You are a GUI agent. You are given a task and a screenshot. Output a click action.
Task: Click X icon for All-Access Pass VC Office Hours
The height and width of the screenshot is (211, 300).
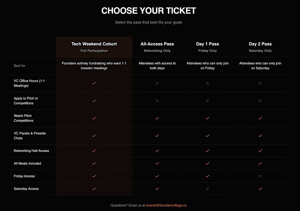pyautogui.click(x=157, y=83)
